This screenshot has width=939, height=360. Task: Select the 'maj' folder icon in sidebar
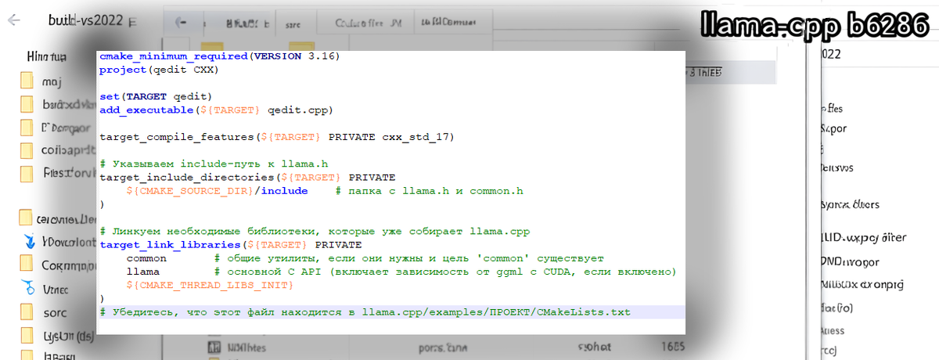coord(28,81)
